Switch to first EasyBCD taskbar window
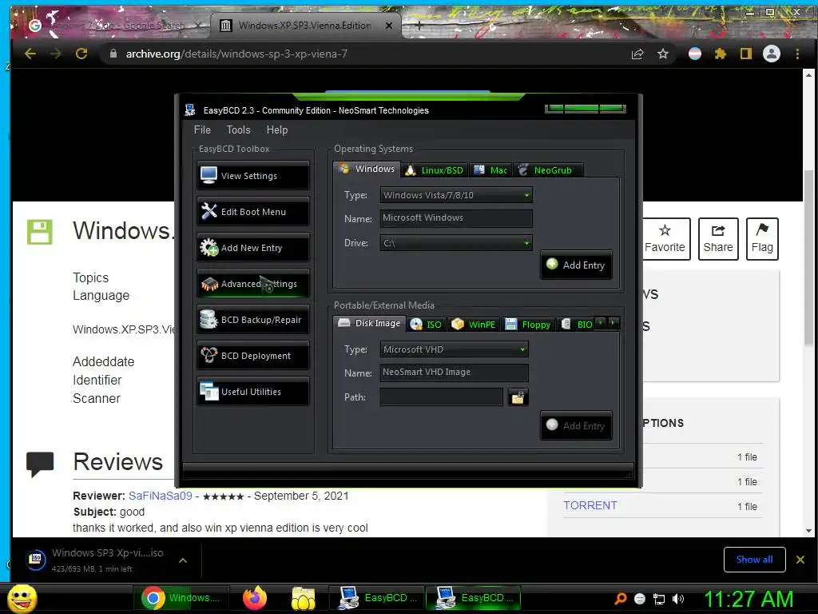This screenshot has width=818, height=614. pyautogui.click(x=377, y=598)
